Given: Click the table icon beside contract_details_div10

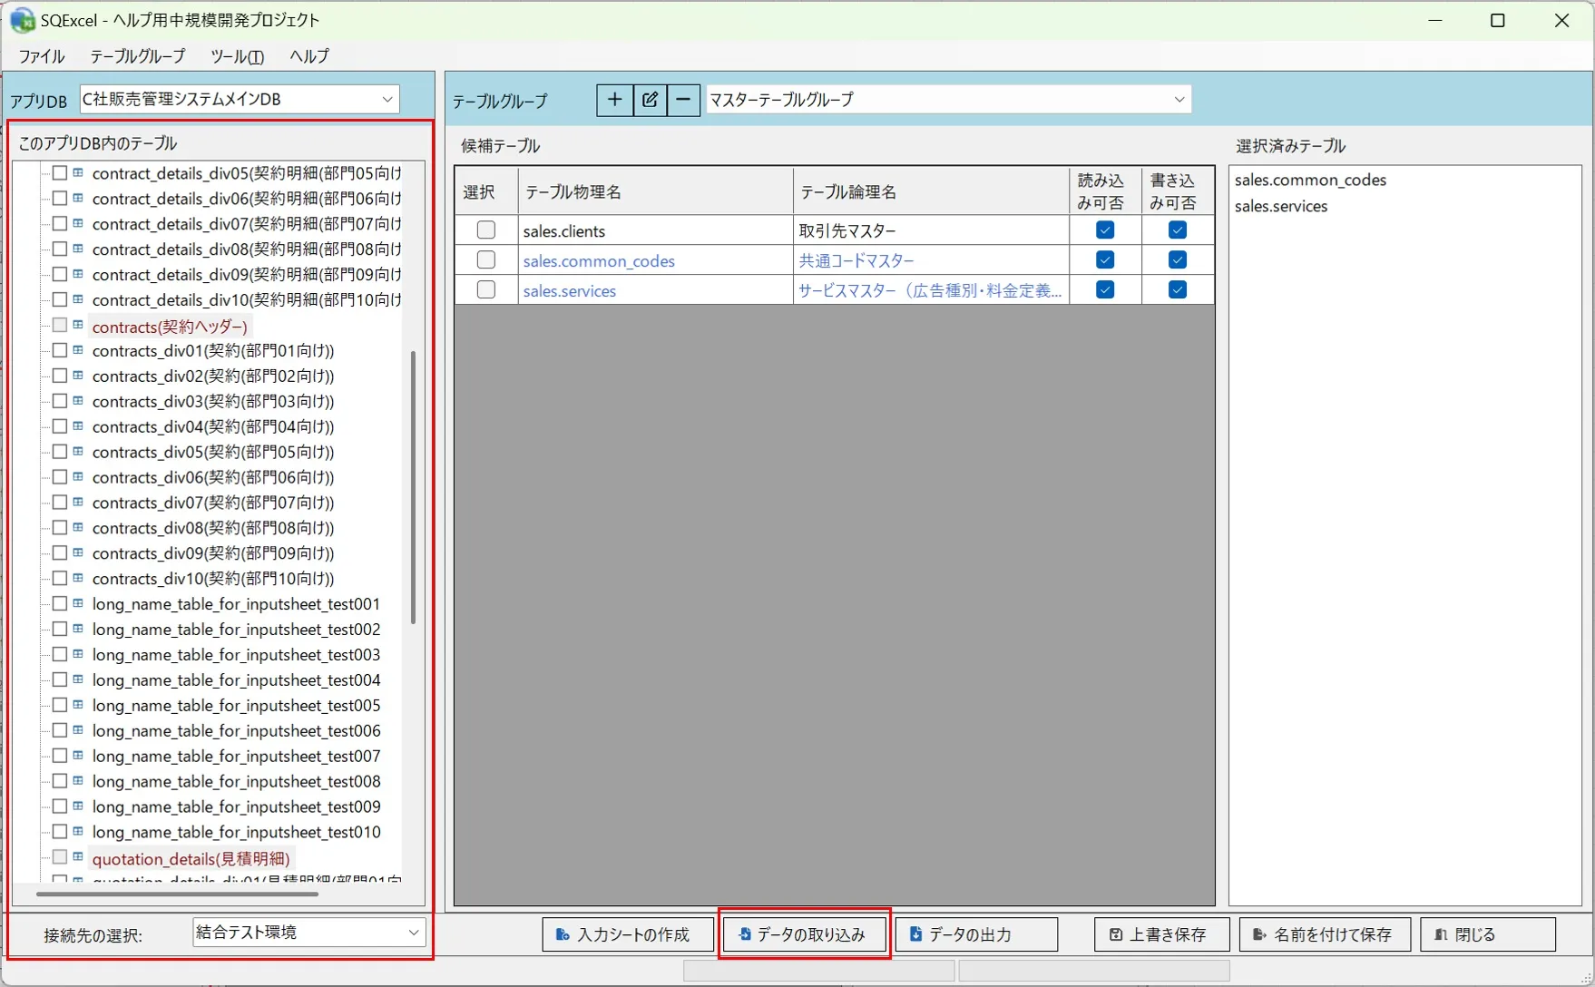Looking at the screenshot, I should 78,299.
